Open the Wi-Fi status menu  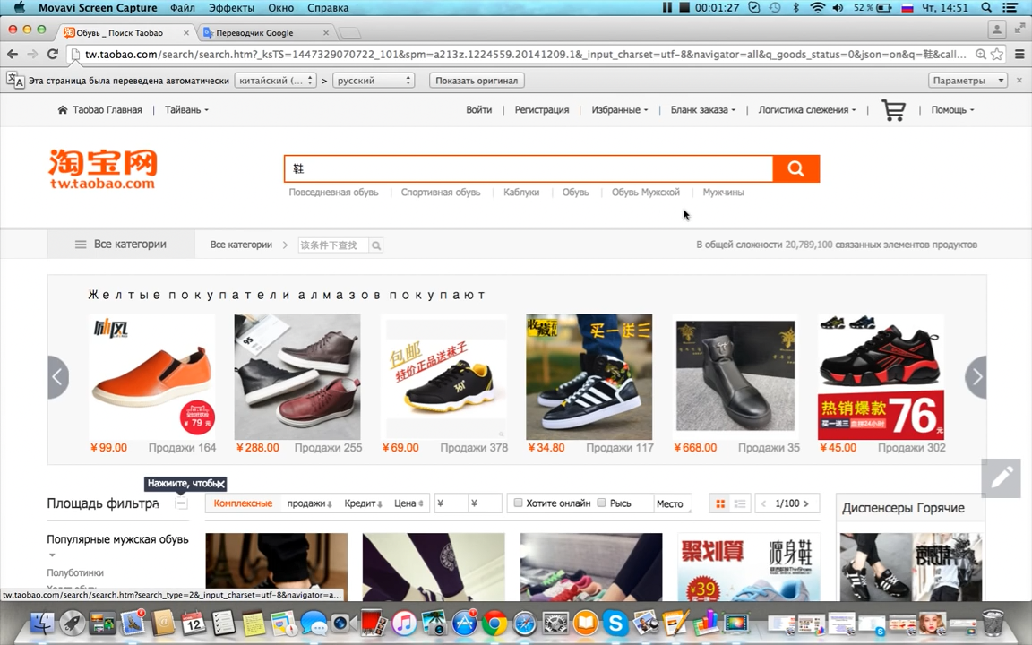pos(817,8)
